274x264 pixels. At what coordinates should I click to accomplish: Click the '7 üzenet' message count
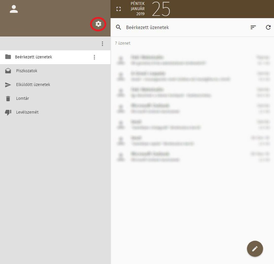pyautogui.click(x=123, y=43)
